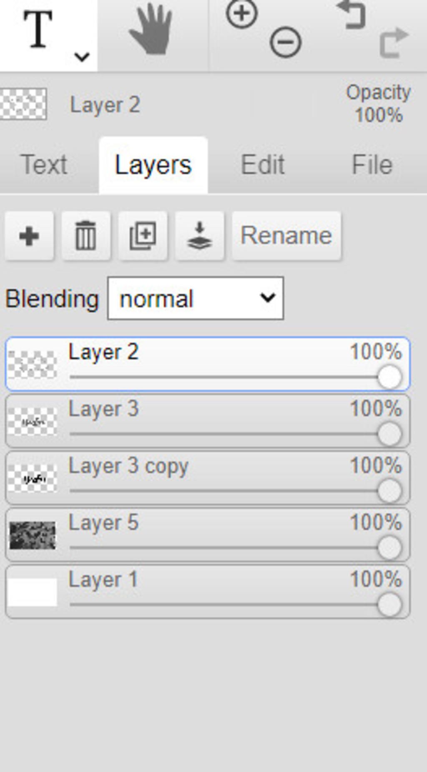
Task: Click the zoom in magnifier icon
Action: (x=241, y=13)
